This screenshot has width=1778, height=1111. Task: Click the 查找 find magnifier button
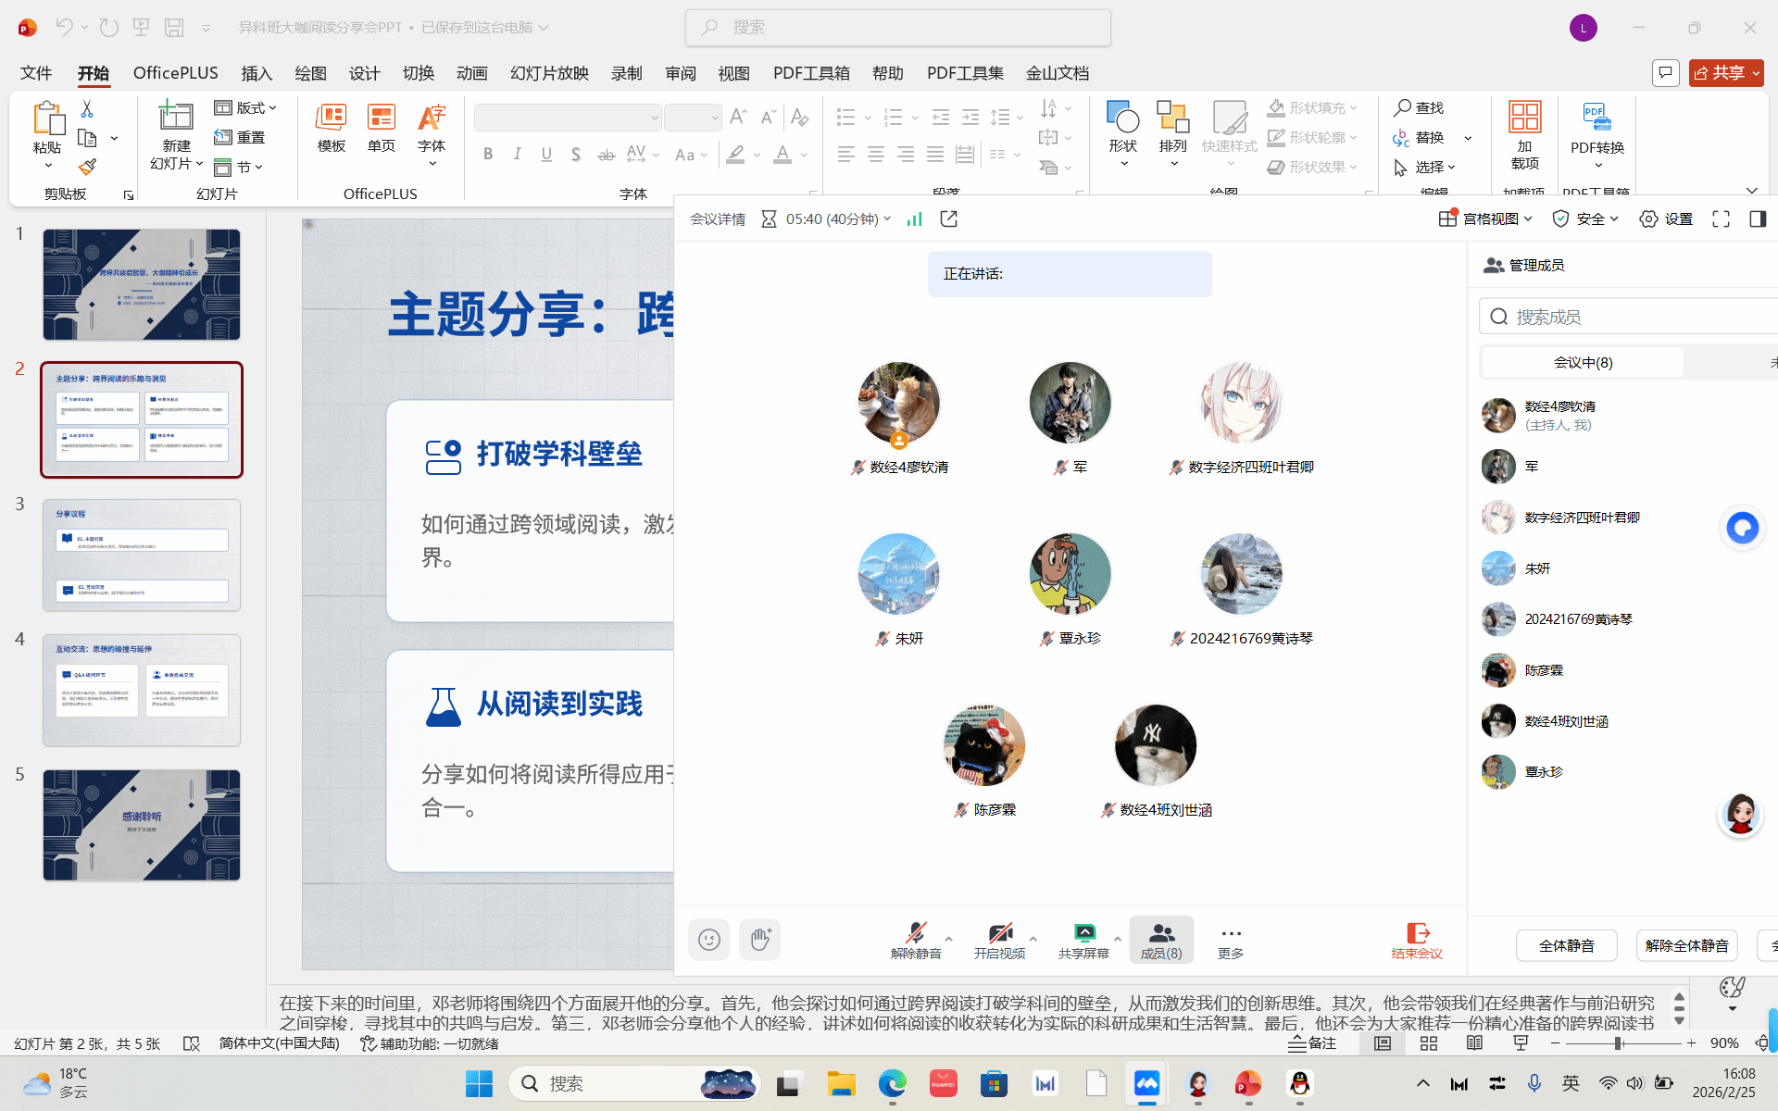coord(1419,108)
